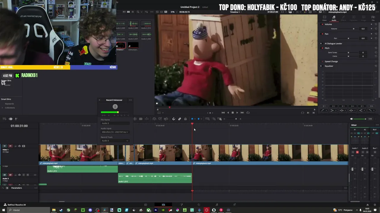Open the Mixer options menu (three dots)
Image resolution: width=380 pixels, height=213 pixels.
click(x=377, y=125)
